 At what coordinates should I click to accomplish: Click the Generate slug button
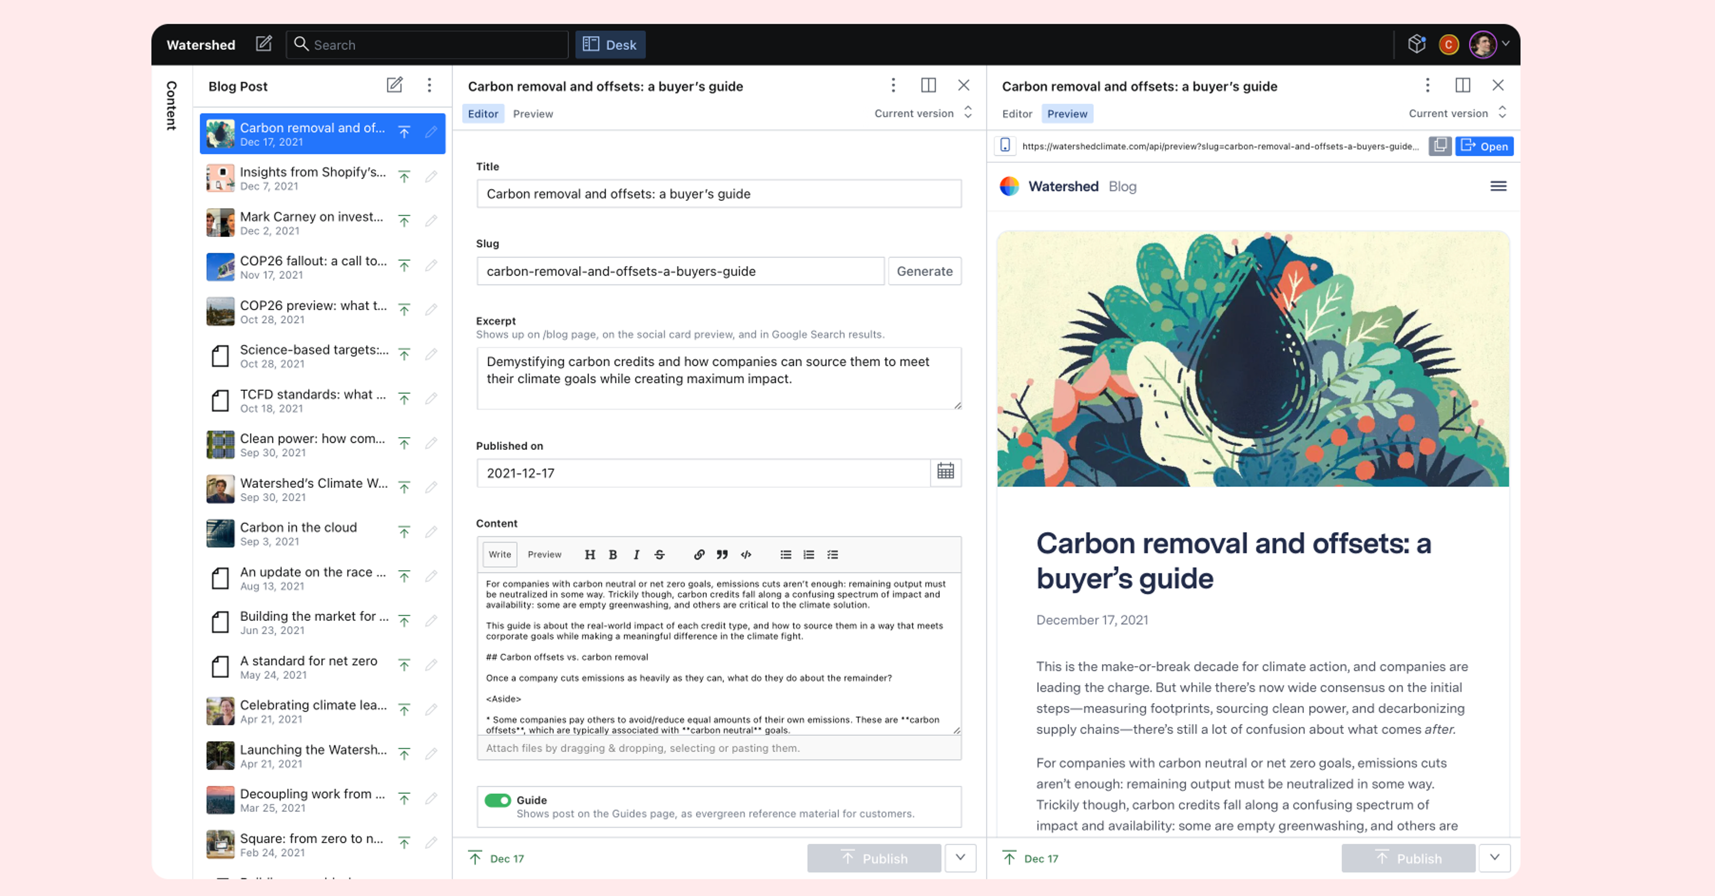pyautogui.click(x=924, y=271)
